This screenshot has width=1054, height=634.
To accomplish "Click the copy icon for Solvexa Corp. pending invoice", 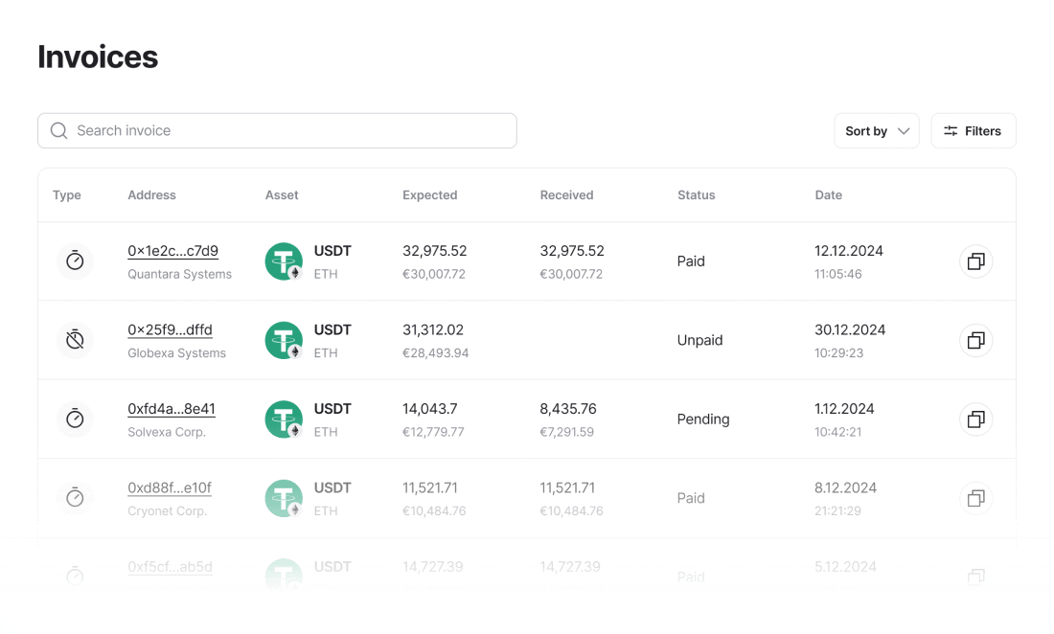I will click(975, 419).
